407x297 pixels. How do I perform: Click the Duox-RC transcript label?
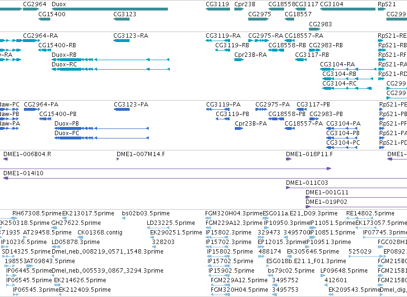(64, 64)
